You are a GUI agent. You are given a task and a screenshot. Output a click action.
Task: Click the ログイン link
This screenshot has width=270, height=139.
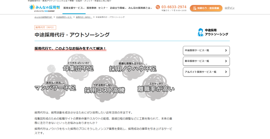click(230, 8)
